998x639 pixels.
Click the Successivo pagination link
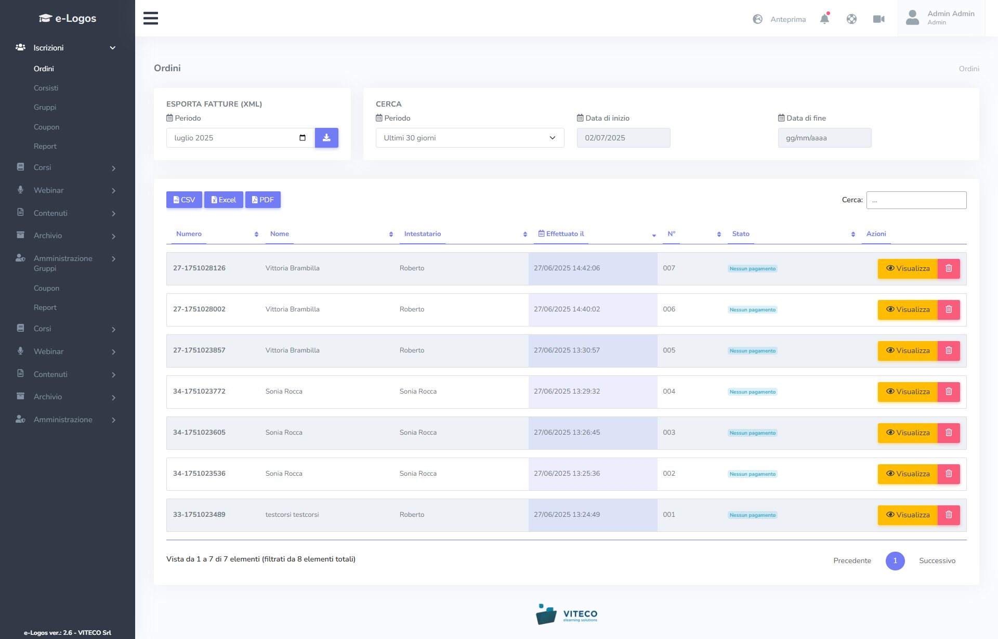tap(937, 560)
